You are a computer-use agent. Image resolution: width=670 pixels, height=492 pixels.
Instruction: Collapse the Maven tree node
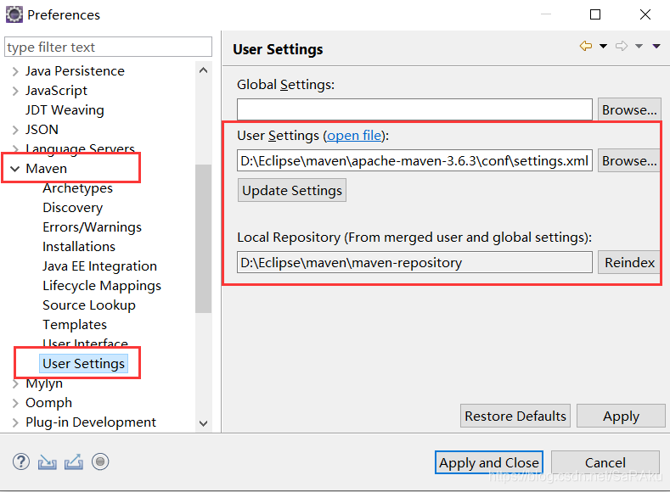(x=14, y=169)
